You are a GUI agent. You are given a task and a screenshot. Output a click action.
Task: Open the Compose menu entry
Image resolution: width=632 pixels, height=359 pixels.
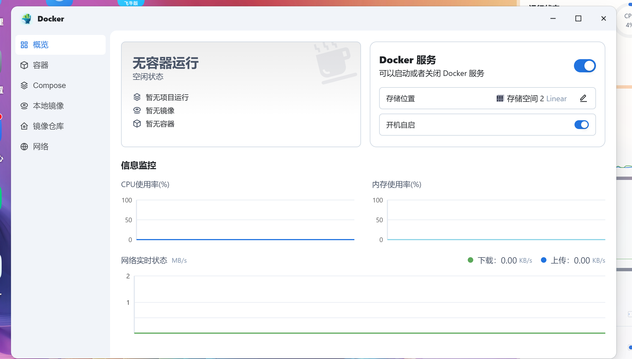point(49,85)
